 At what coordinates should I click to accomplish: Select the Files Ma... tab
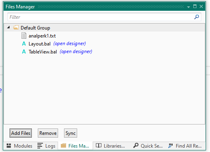point(75,146)
